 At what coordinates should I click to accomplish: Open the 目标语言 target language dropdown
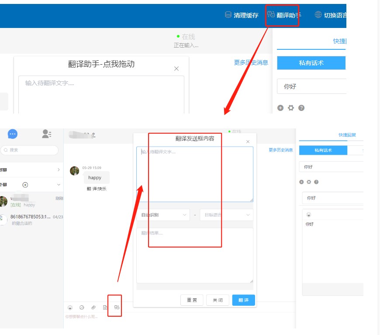(x=226, y=215)
